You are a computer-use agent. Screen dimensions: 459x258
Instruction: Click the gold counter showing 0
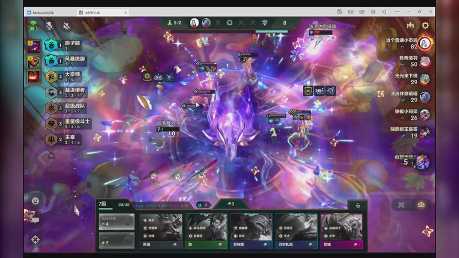(x=231, y=204)
